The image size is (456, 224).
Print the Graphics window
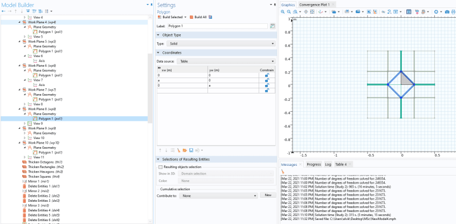point(454,12)
